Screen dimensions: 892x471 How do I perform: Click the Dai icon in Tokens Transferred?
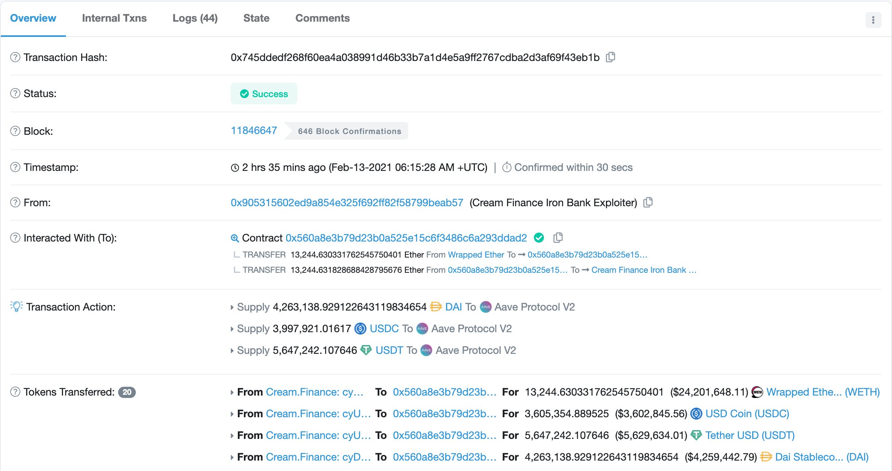click(x=767, y=457)
